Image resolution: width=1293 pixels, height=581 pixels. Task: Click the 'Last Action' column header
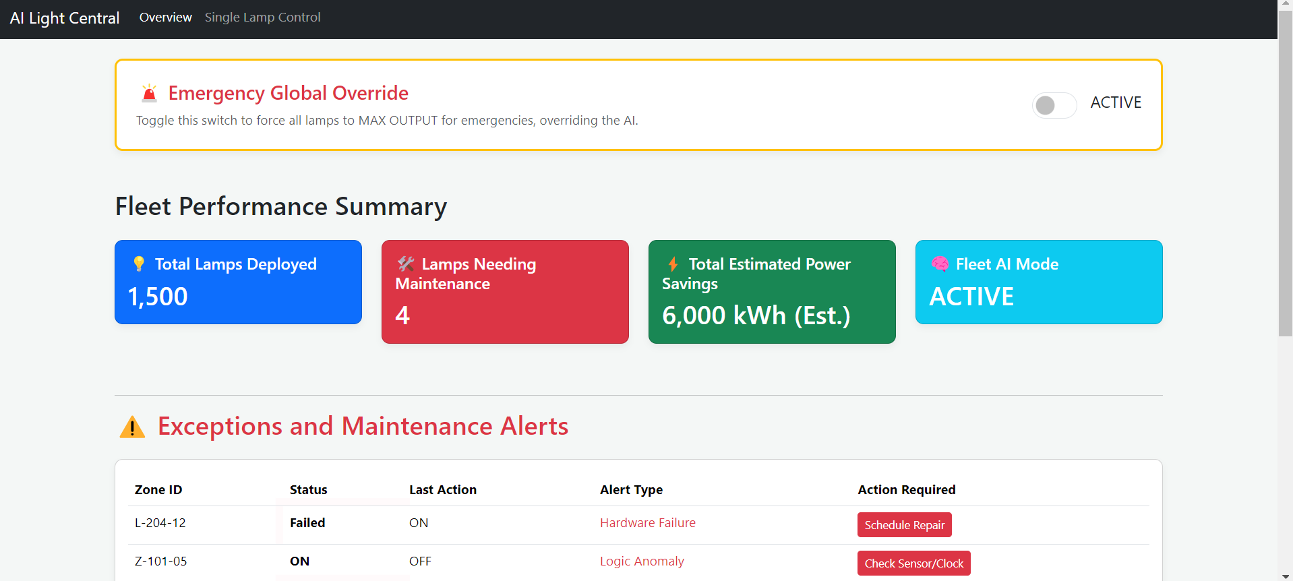[x=443, y=490]
